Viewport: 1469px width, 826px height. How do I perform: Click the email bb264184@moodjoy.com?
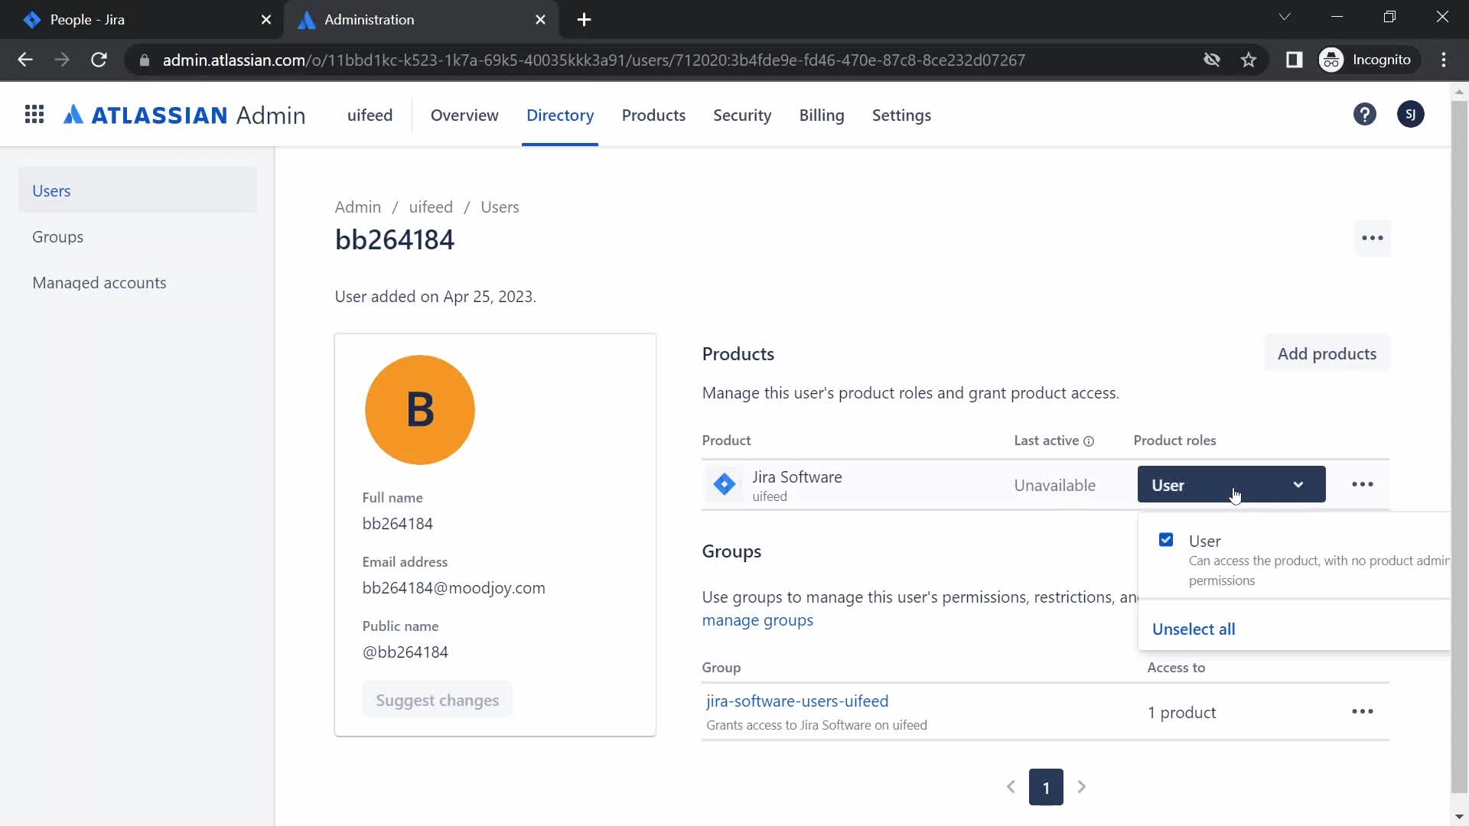[454, 588]
